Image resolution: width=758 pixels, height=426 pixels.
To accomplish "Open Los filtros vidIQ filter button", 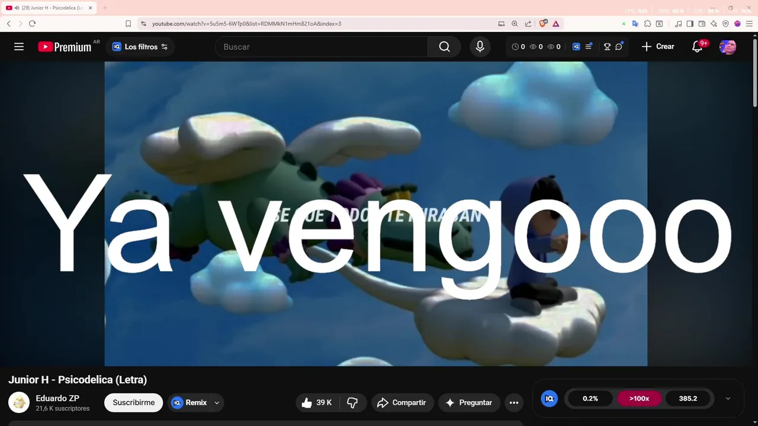I will [x=140, y=47].
